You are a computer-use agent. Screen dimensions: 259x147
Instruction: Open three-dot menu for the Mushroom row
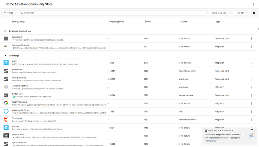pyautogui.click(x=251, y=71)
